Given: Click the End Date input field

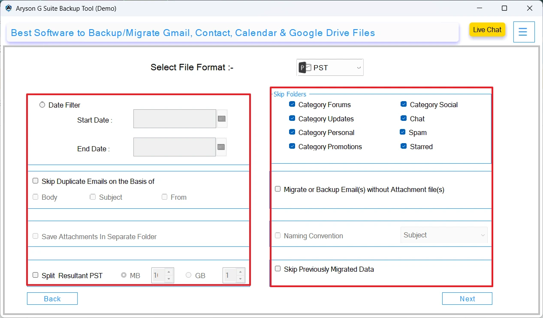Looking at the screenshot, I should coord(175,147).
